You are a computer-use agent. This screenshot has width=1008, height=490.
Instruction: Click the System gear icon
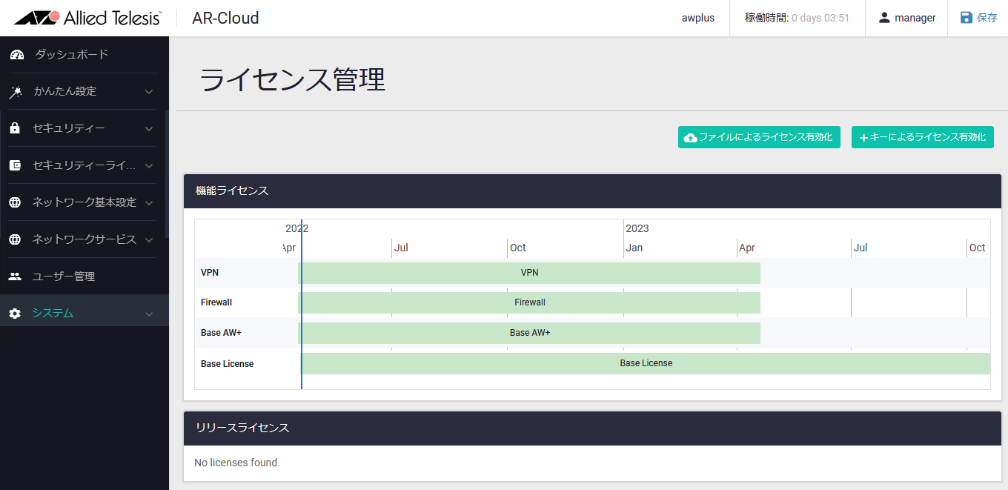15,314
